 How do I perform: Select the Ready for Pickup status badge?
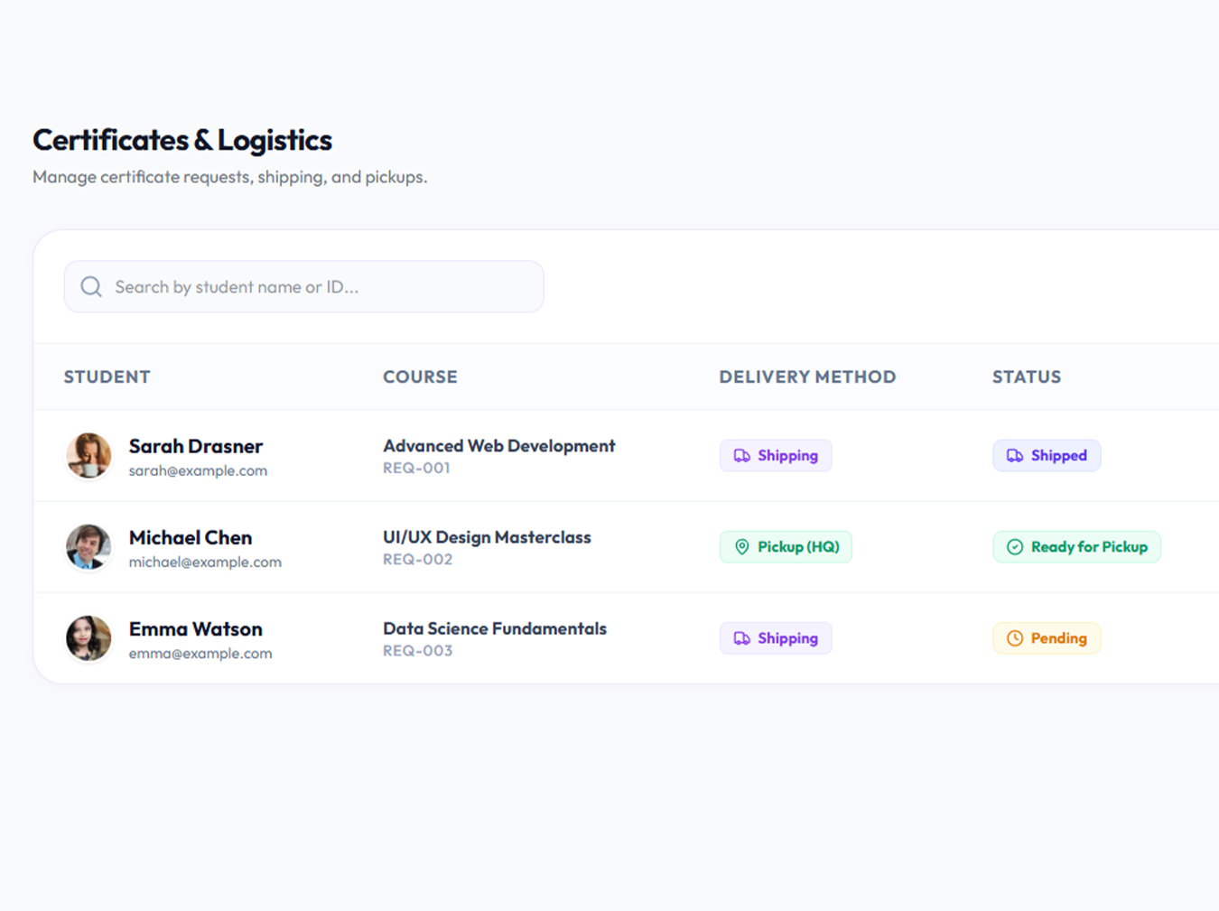(x=1076, y=547)
